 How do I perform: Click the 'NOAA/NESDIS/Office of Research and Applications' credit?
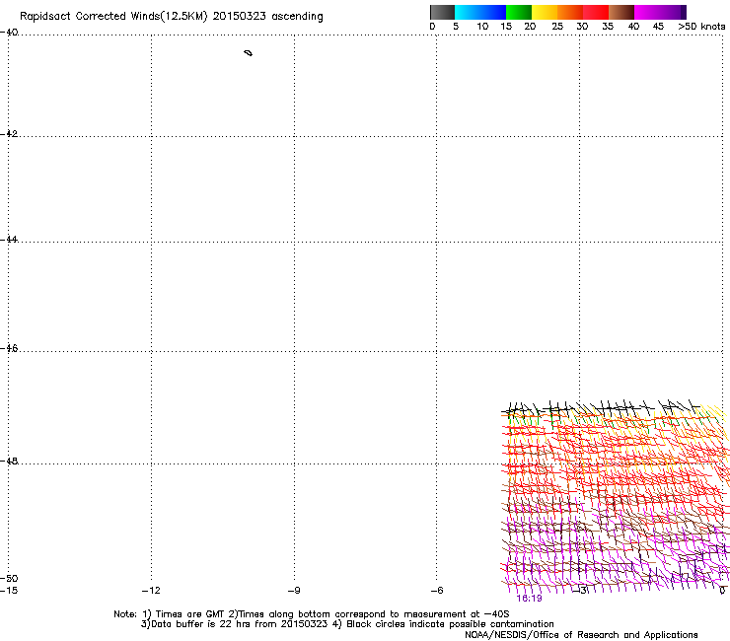tap(581, 635)
